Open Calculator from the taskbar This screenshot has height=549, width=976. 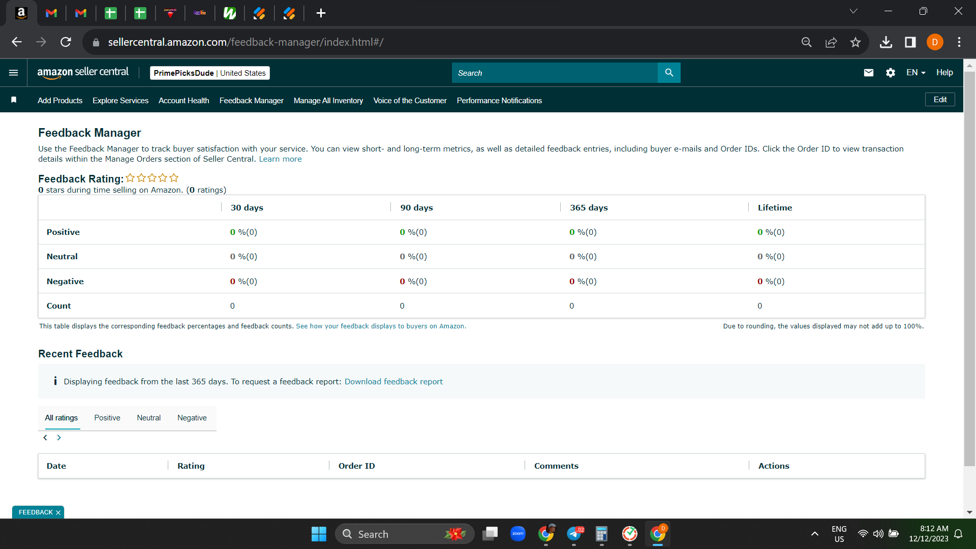pyautogui.click(x=602, y=534)
